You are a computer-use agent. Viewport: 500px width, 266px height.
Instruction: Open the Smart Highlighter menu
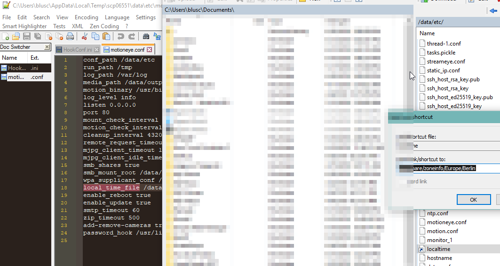(x=24, y=26)
